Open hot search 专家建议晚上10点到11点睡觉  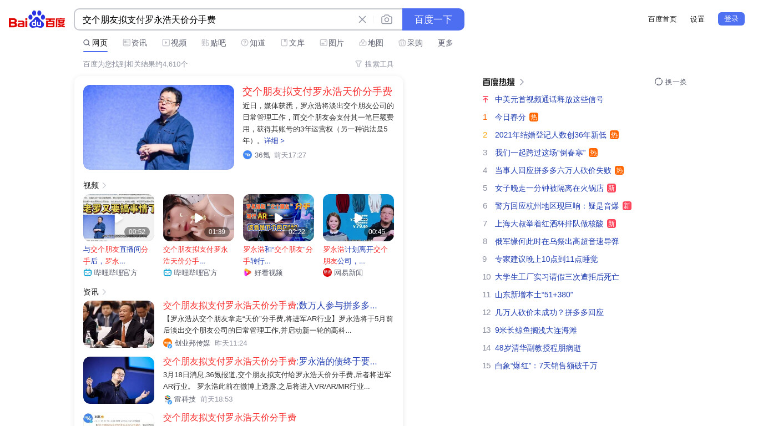coord(547,259)
